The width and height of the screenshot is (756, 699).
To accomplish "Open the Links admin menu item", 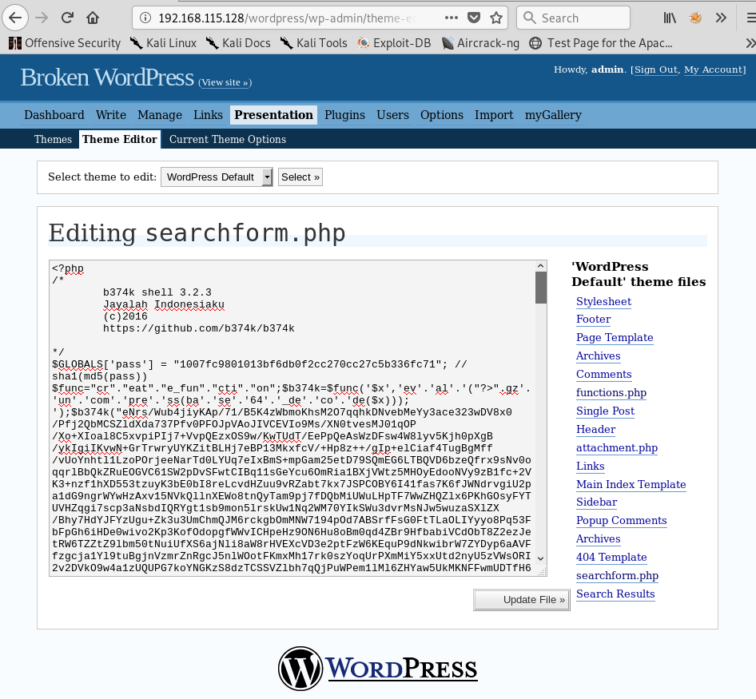I will pos(208,115).
